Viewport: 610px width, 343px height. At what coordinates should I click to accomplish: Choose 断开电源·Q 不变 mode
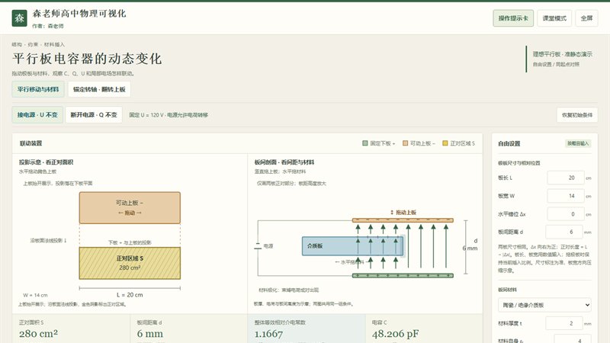click(x=94, y=115)
